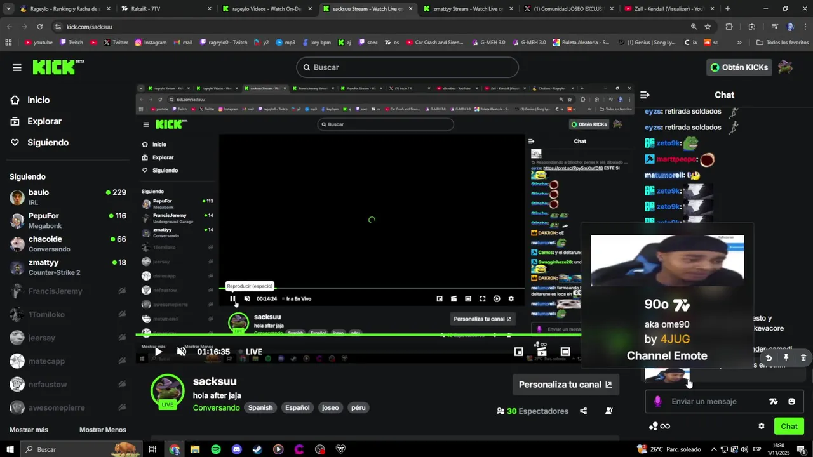The height and width of the screenshot is (457, 813).
Task: Play the stream with the main play button
Action: (158, 352)
